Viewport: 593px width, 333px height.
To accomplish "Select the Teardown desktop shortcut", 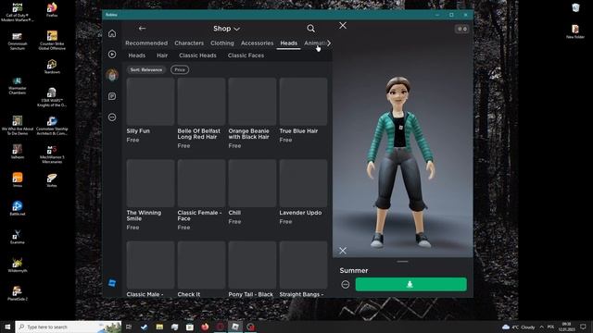I will click(x=52, y=66).
